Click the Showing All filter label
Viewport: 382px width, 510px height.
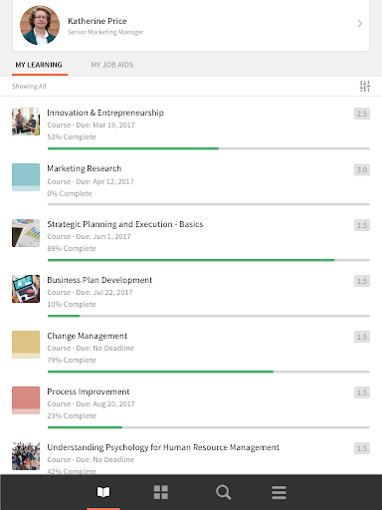pyautogui.click(x=29, y=86)
